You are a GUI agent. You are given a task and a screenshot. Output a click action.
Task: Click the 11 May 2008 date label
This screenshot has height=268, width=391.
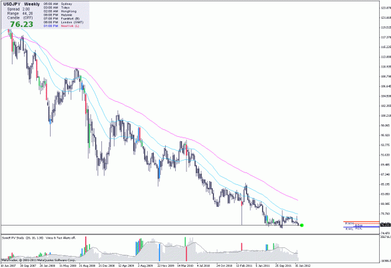tap(68, 266)
